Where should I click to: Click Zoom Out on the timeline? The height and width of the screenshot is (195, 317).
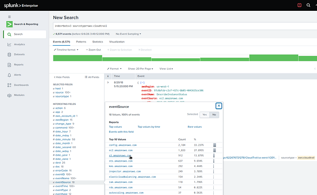point(93,50)
